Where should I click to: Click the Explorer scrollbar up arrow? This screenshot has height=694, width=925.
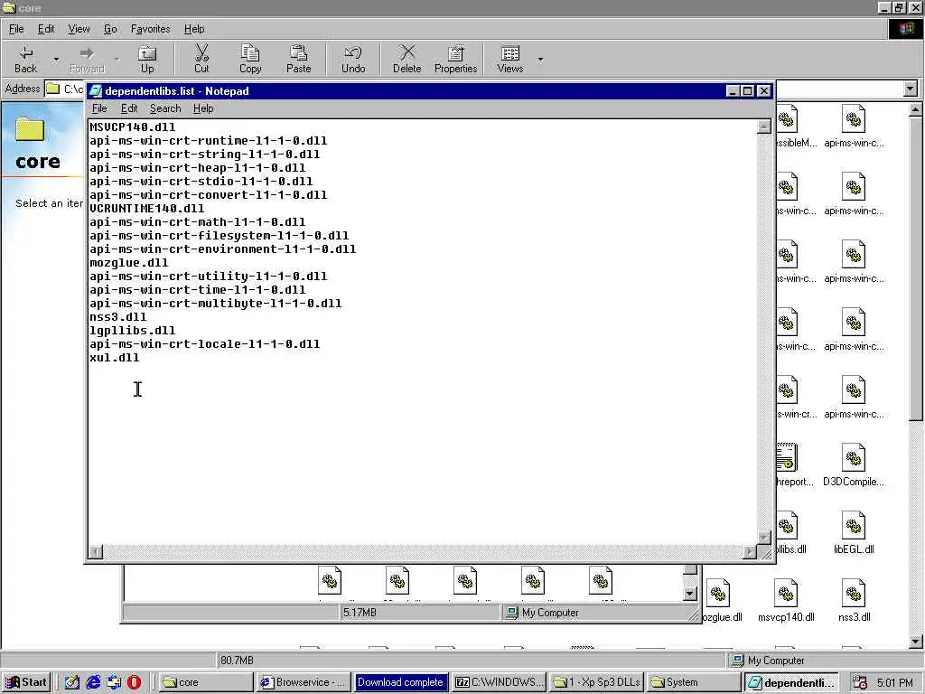point(915,109)
